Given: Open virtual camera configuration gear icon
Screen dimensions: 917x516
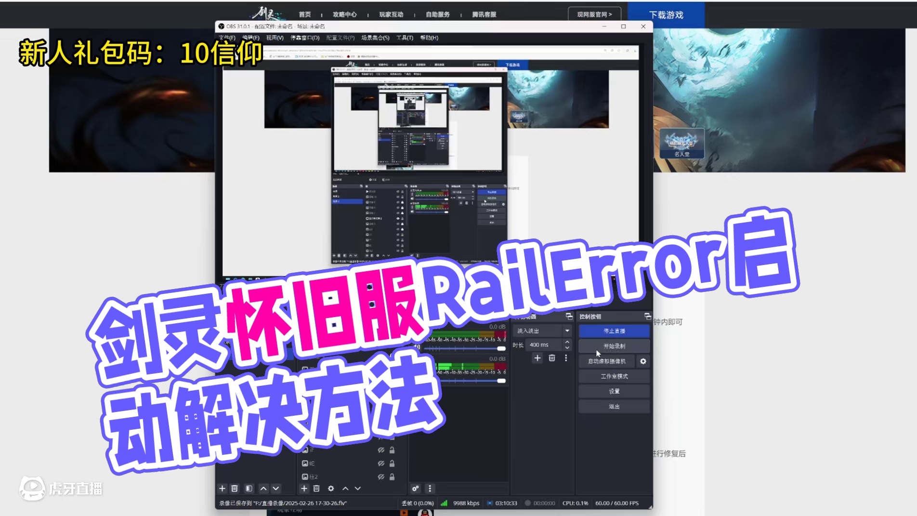Looking at the screenshot, I should 644,361.
